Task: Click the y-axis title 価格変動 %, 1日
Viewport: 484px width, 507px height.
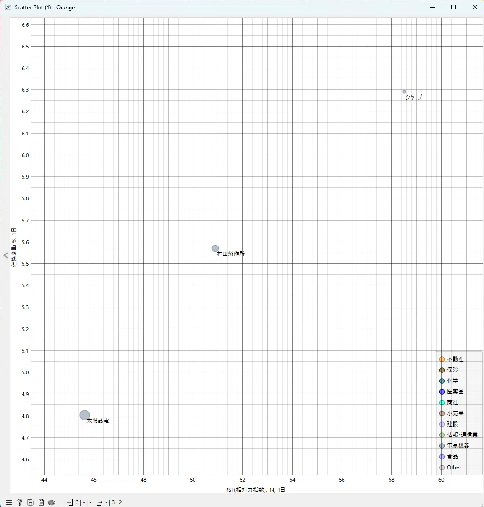Action: tap(14, 247)
